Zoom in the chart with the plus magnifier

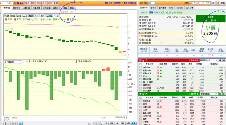click(101, 123)
